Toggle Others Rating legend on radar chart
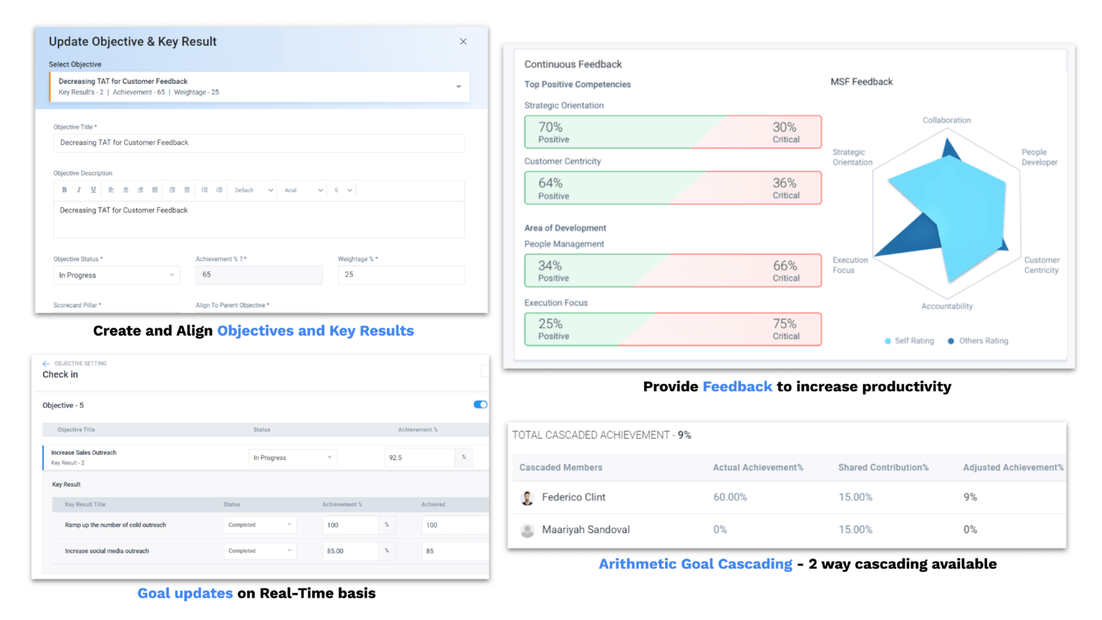Screen dimensions: 1102x620 point(977,341)
